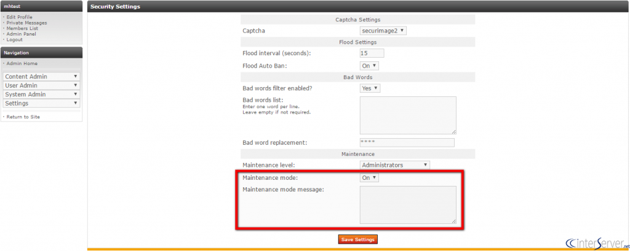Click Return to Site link
The width and height of the screenshot is (630, 251).
tap(23, 117)
